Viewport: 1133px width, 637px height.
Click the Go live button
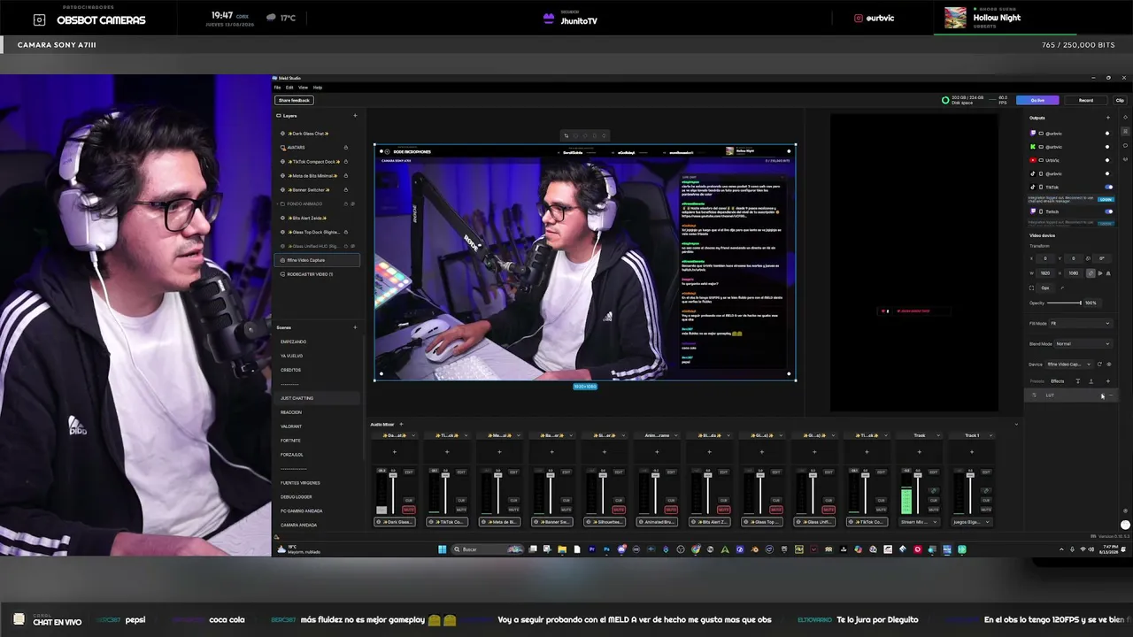(x=1037, y=101)
